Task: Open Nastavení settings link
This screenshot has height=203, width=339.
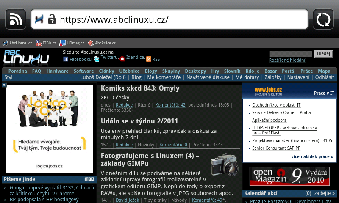Action: (x=298, y=77)
